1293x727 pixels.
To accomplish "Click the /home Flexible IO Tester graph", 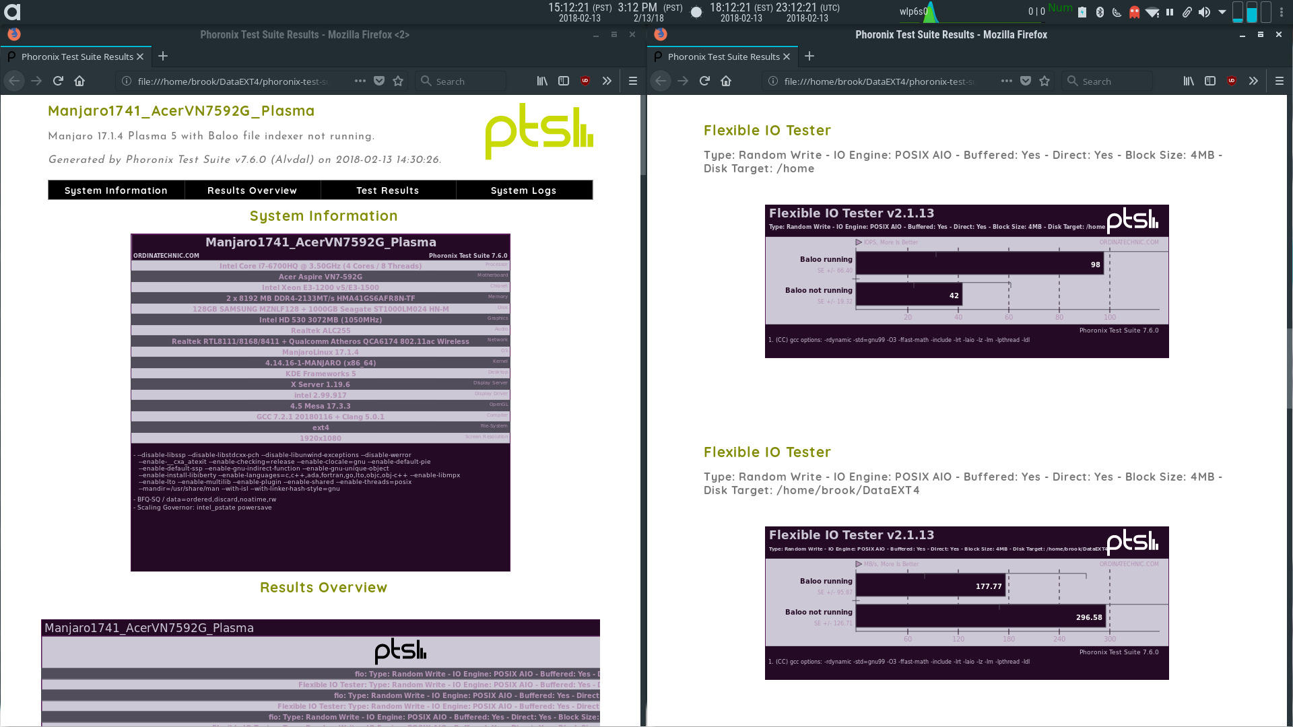I will (x=967, y=281).
